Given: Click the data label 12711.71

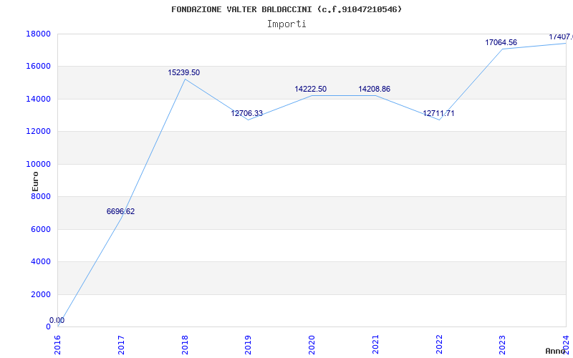Looking at the screenshot, I should (x=438, y=113).
